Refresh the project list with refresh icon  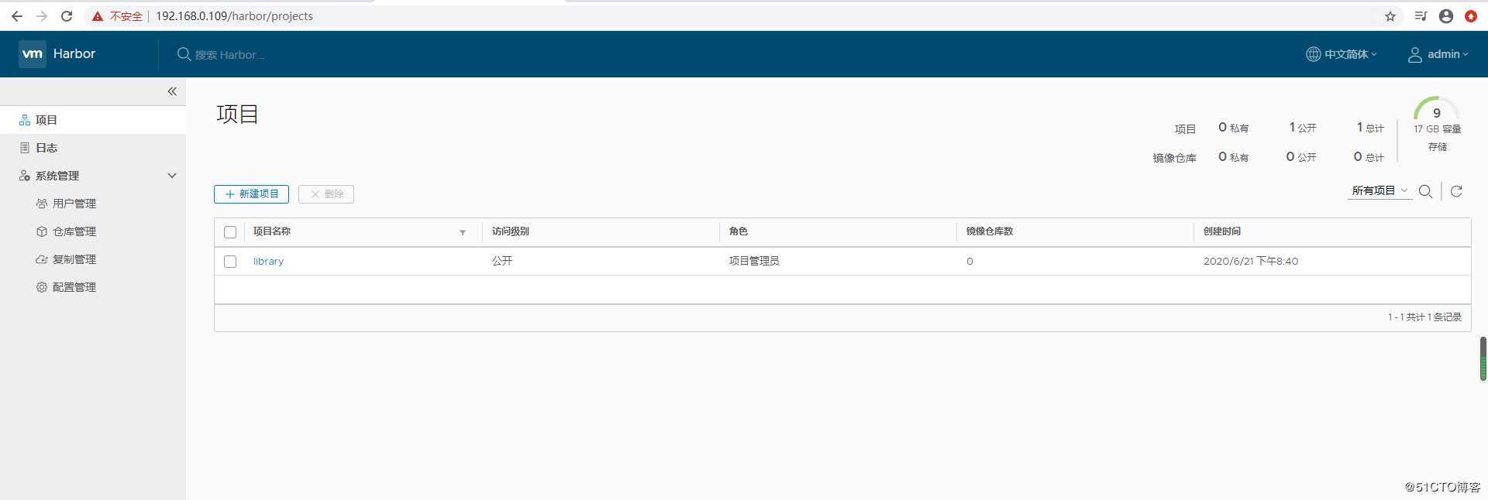point(1456,191)
